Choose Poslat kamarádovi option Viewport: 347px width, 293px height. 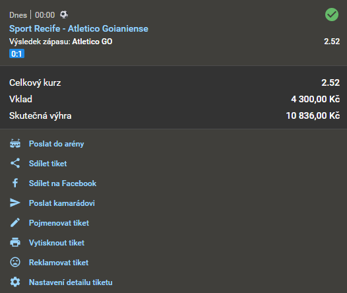[x=62, y=203]
